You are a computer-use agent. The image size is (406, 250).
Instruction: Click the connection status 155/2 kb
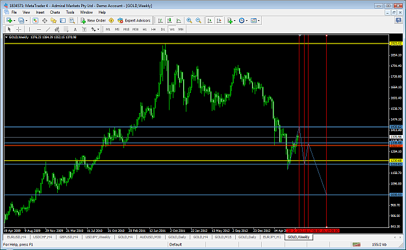click(x=379, y=244)
